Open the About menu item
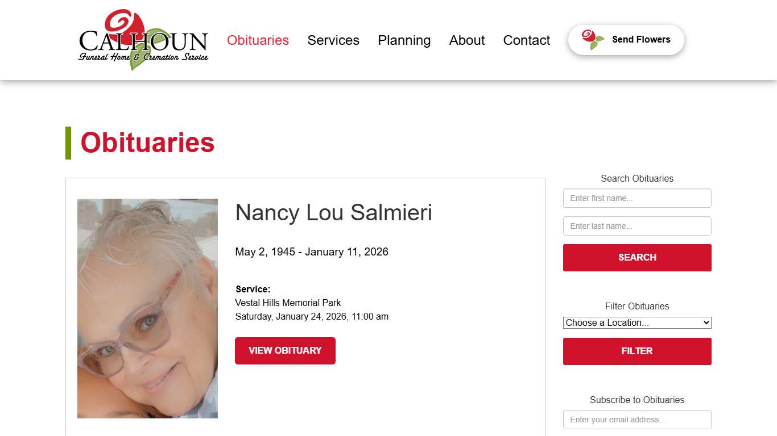The image size is (777, 436). pos(467,40)
